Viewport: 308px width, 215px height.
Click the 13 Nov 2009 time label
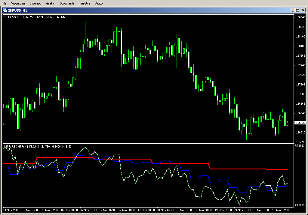point(11,210)
